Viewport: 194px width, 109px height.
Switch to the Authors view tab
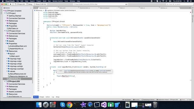point(48,97)
